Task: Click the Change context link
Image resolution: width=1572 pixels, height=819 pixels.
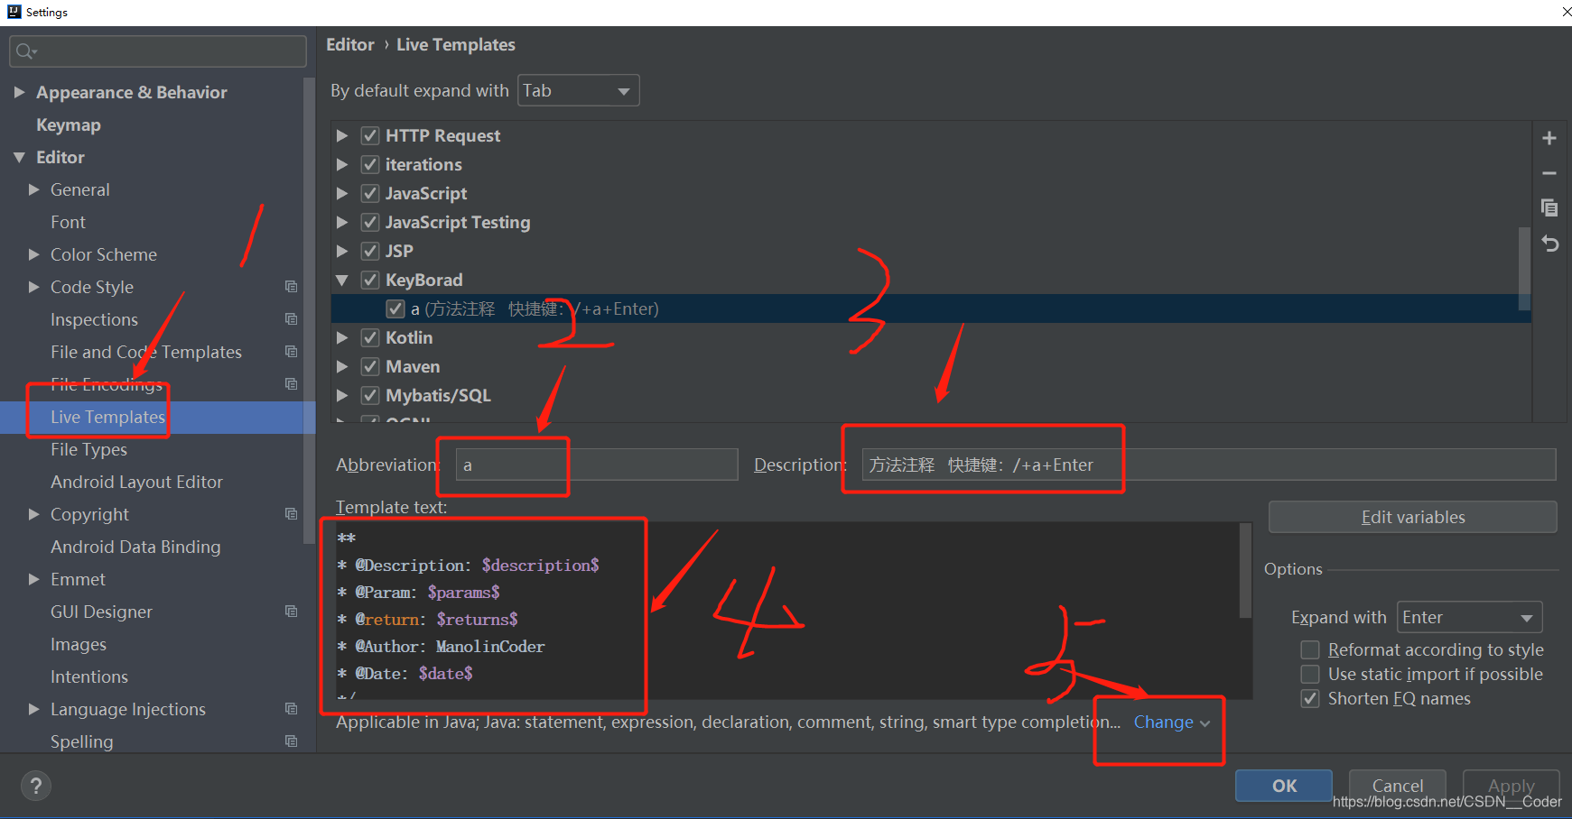Action: [1171, 722]
